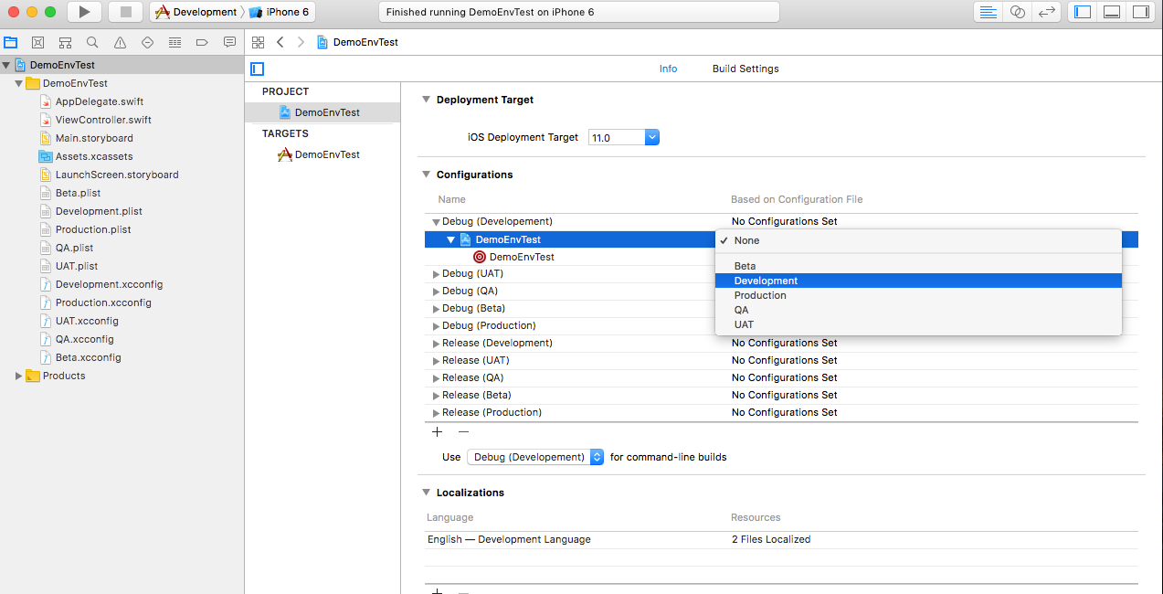Select DemoEnvTest under PROJECT
This screenshot has width=1163, height=594.
[322, 112]
